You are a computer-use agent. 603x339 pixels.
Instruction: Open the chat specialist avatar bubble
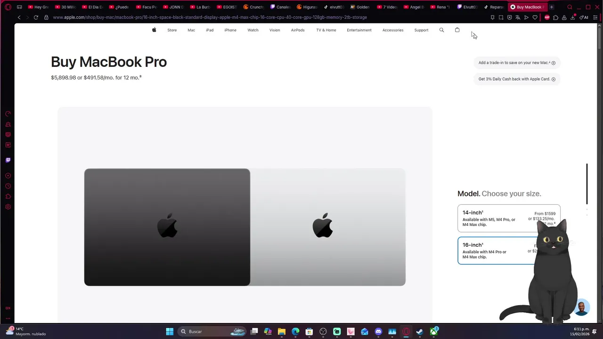coord(582,307)
